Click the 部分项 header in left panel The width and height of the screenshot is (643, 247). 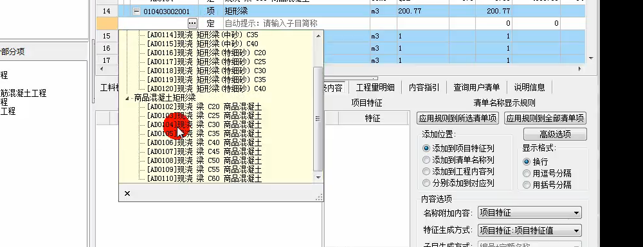[x=13, y=51]
